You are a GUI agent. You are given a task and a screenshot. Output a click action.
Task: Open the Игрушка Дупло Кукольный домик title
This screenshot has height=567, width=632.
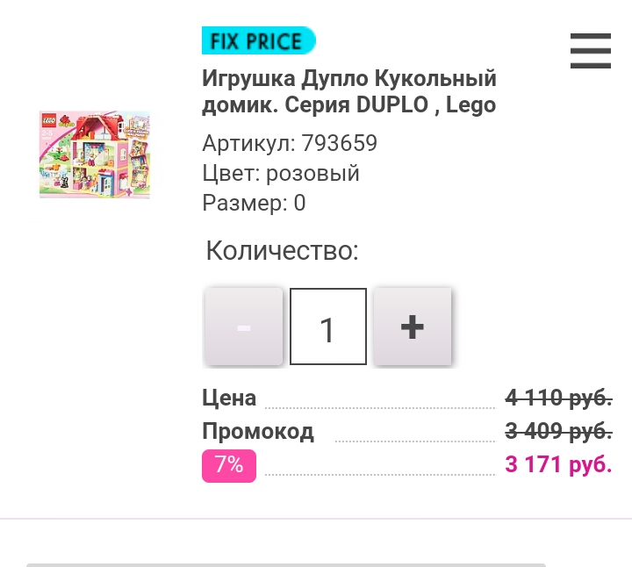(x=349, y=91)
